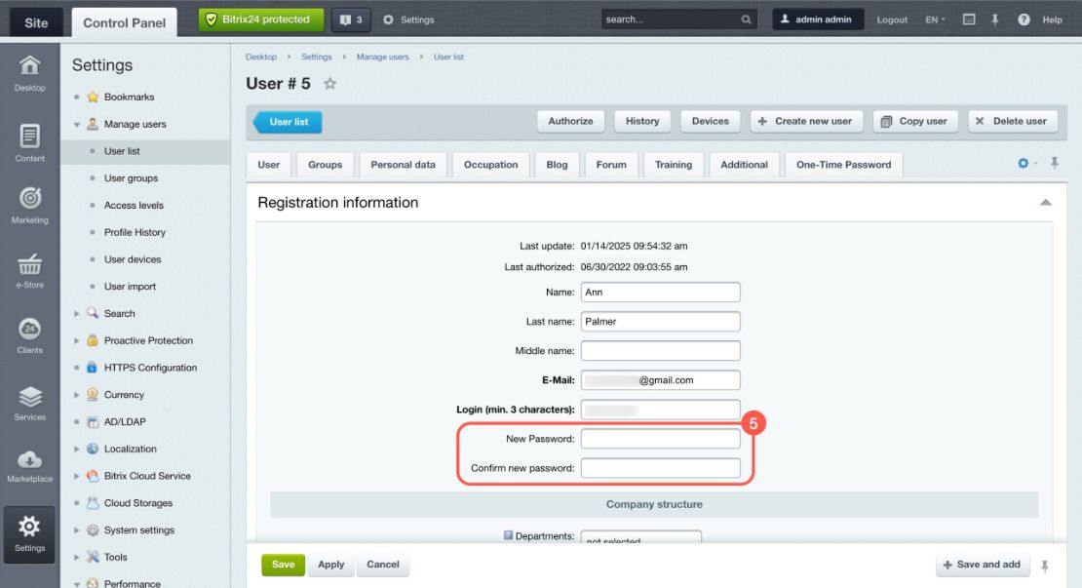The image size is (1082, 588).
Task: Switch to the Groups tab
Action: [325, 165]
